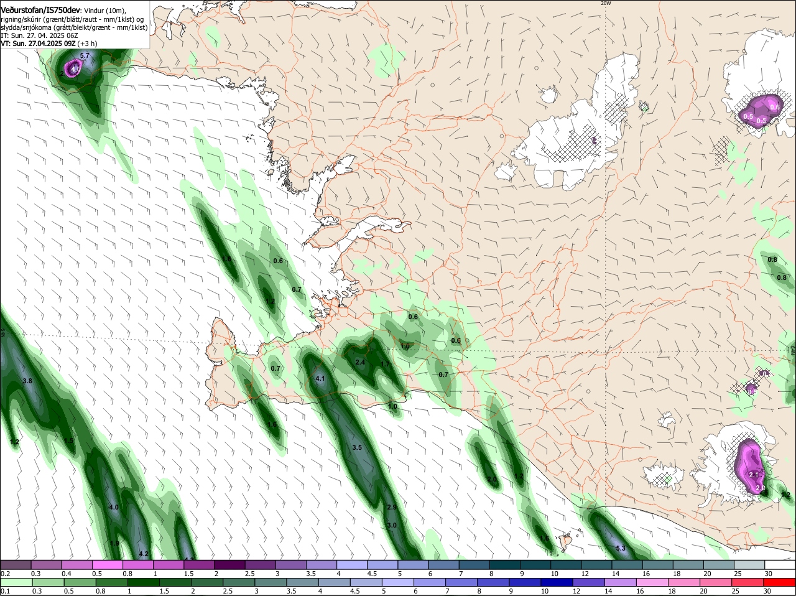
Task: Select the dusky mauve 0.2 swatch in top legend row
Action: tap(16, 565)
